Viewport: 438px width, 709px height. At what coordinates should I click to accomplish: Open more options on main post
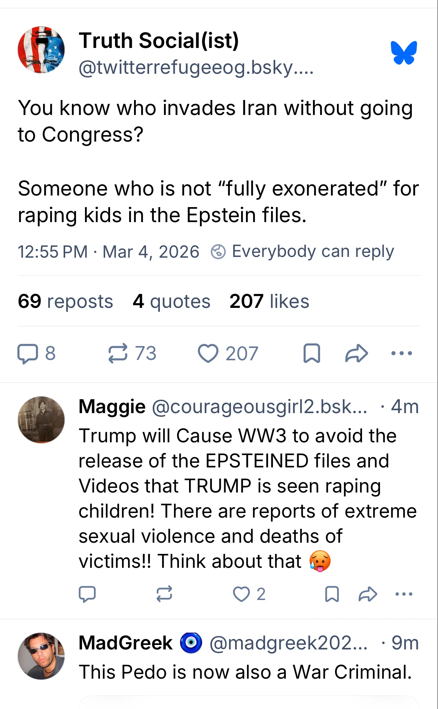coord(401,354)
